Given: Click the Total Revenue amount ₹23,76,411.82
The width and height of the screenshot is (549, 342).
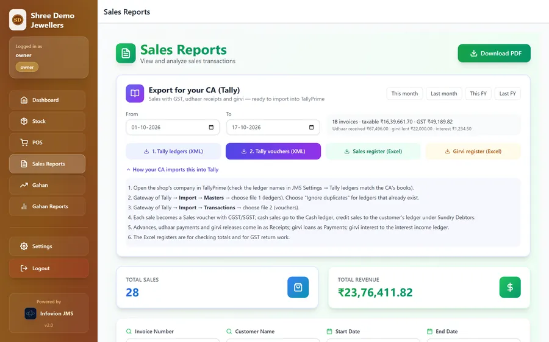Looking at the screenshot, I should pos(375,292).
